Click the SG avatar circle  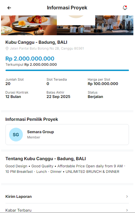pyautogui.click(x=16, y=135)
